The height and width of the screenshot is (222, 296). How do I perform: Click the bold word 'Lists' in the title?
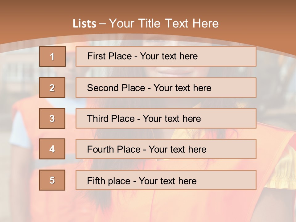pyautogui.click(x=84, y=24)
